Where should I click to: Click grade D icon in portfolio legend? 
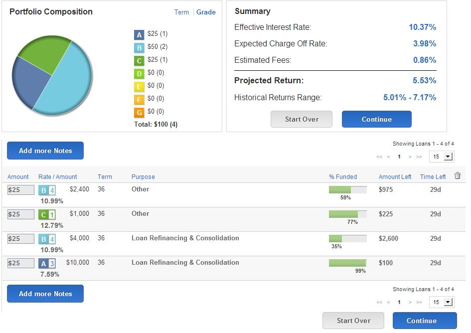[139, 74]
